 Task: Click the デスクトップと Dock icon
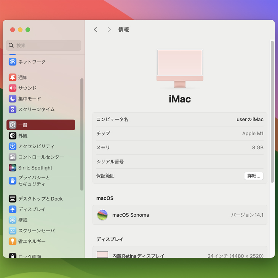click(13, 199)
